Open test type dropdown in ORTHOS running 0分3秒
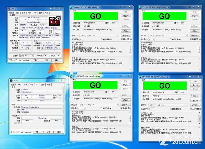Screen dimensions: 205x149 168,105
